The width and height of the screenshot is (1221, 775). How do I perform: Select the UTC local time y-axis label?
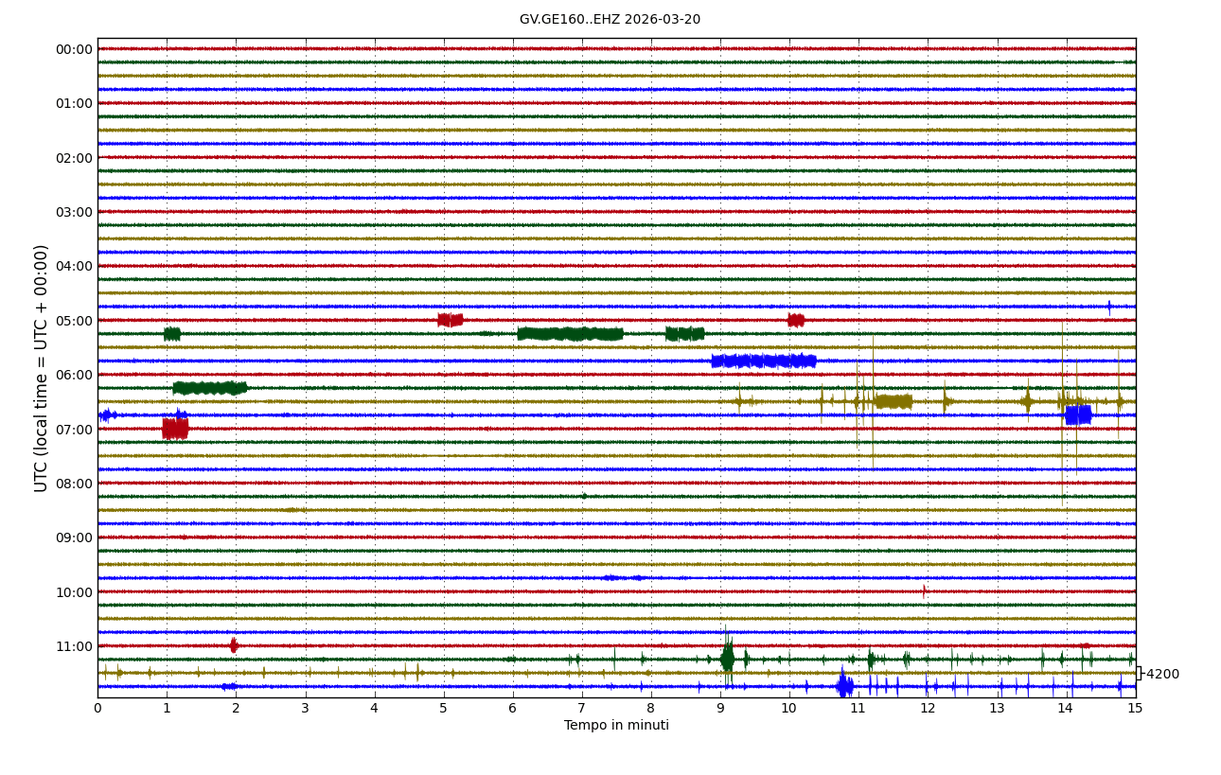point(42,368)
